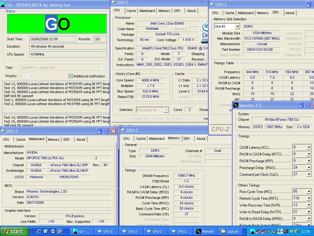Click the Core Speed 4000.4 MHz value
The height and width of the screenshot is (236, 314).
151,80
